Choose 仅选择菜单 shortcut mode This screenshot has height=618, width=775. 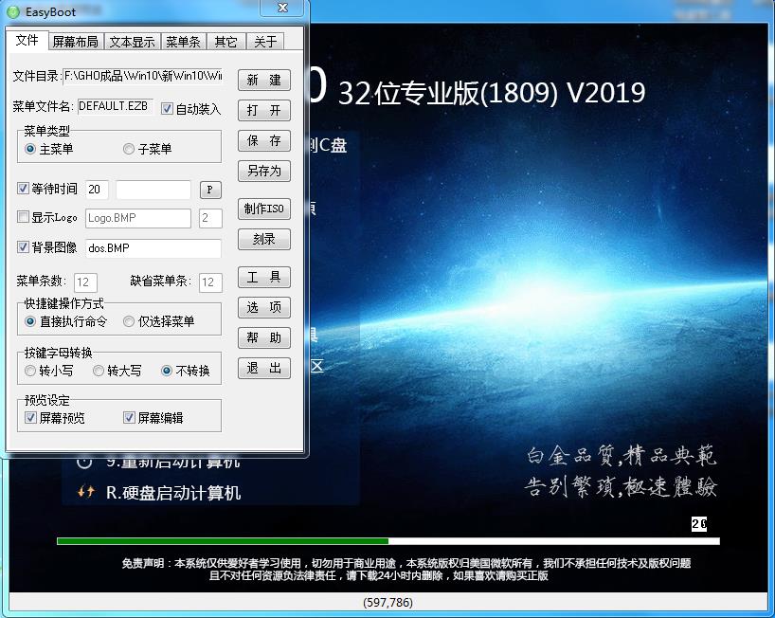click(129, 321)
